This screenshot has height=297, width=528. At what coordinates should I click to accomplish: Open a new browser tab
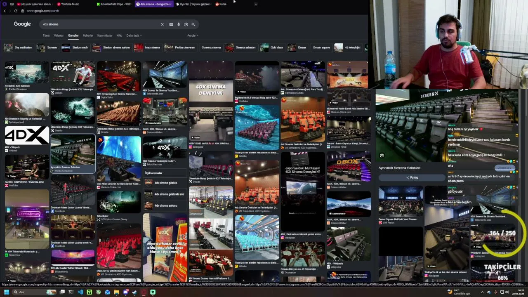(256, 4)
